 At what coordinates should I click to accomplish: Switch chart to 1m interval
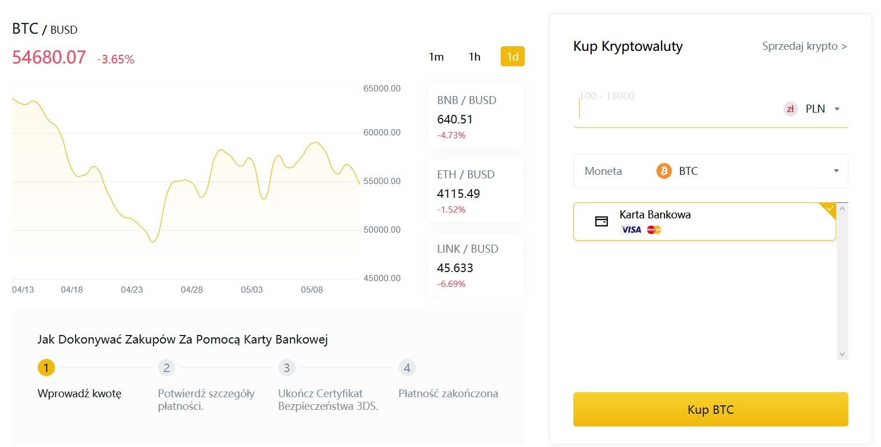pyautogui.click(x=436, y=57)
